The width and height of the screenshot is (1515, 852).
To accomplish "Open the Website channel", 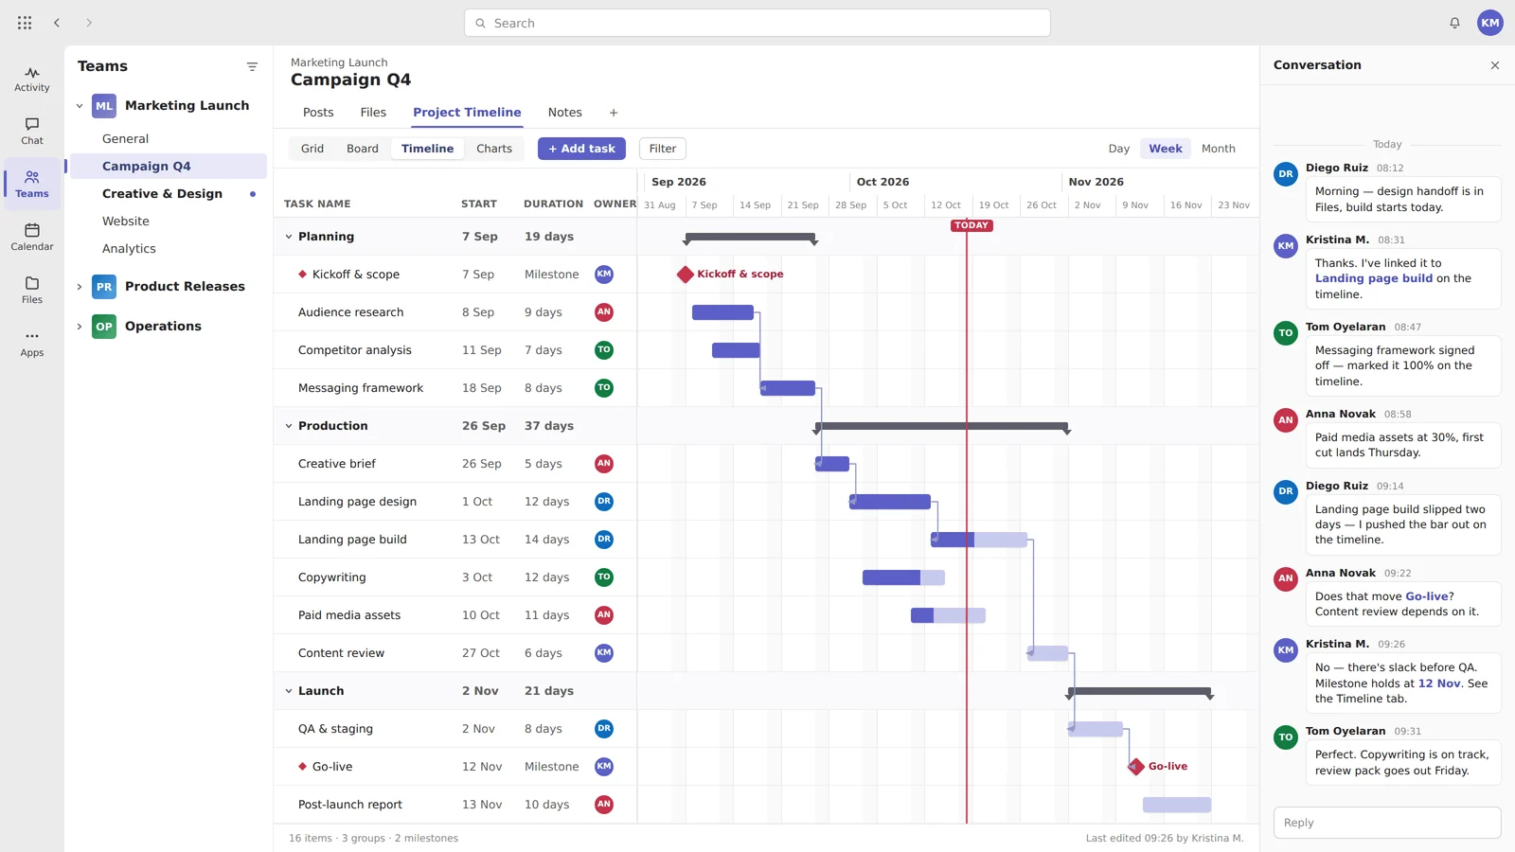I will [x=169, y=222].
